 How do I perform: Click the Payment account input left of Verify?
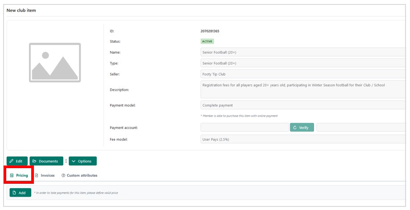[244, 128]
